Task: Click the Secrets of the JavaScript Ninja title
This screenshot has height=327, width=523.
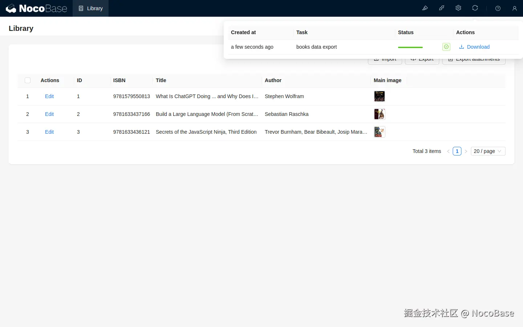Action: click(x=206, y=132)
